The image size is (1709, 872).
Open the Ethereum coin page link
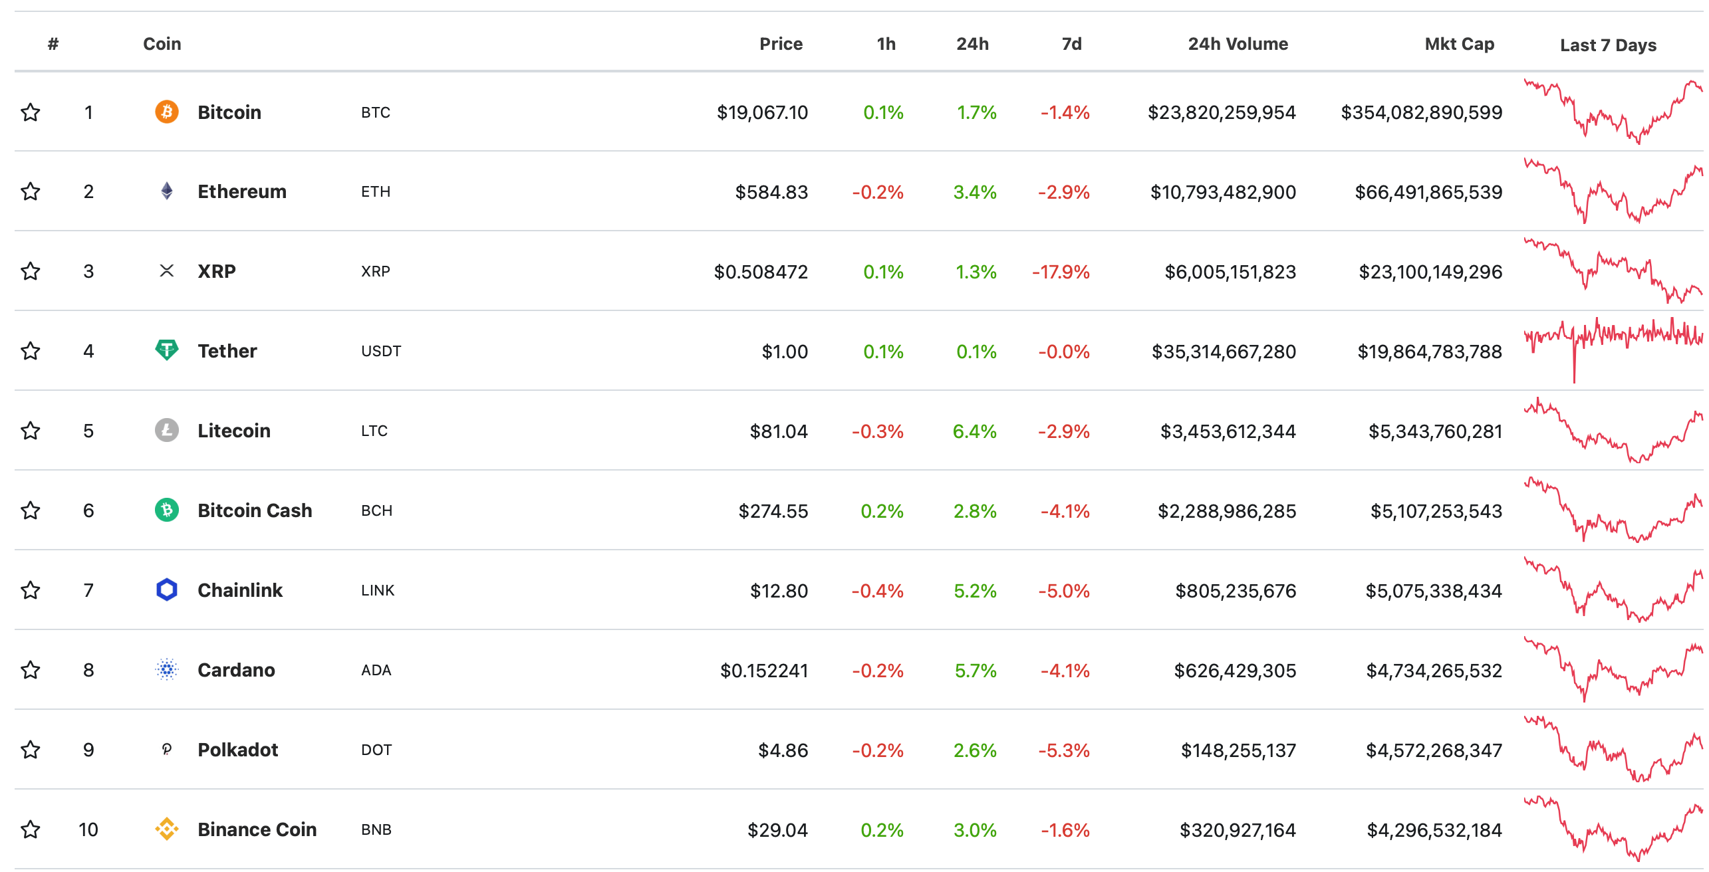(x=242, y=191)
